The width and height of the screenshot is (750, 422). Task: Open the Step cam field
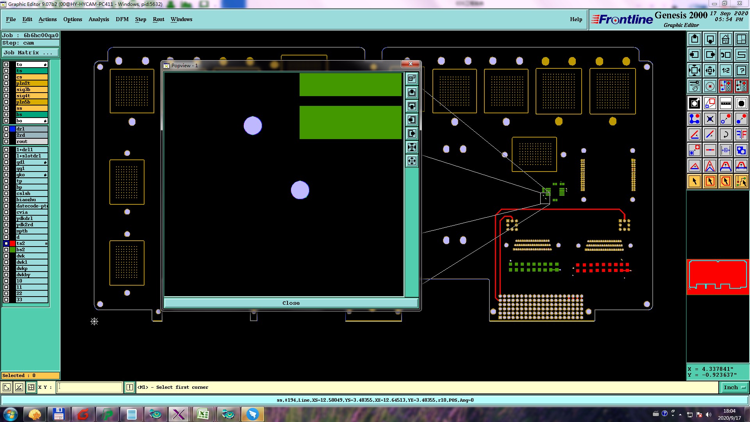[30, 43]
